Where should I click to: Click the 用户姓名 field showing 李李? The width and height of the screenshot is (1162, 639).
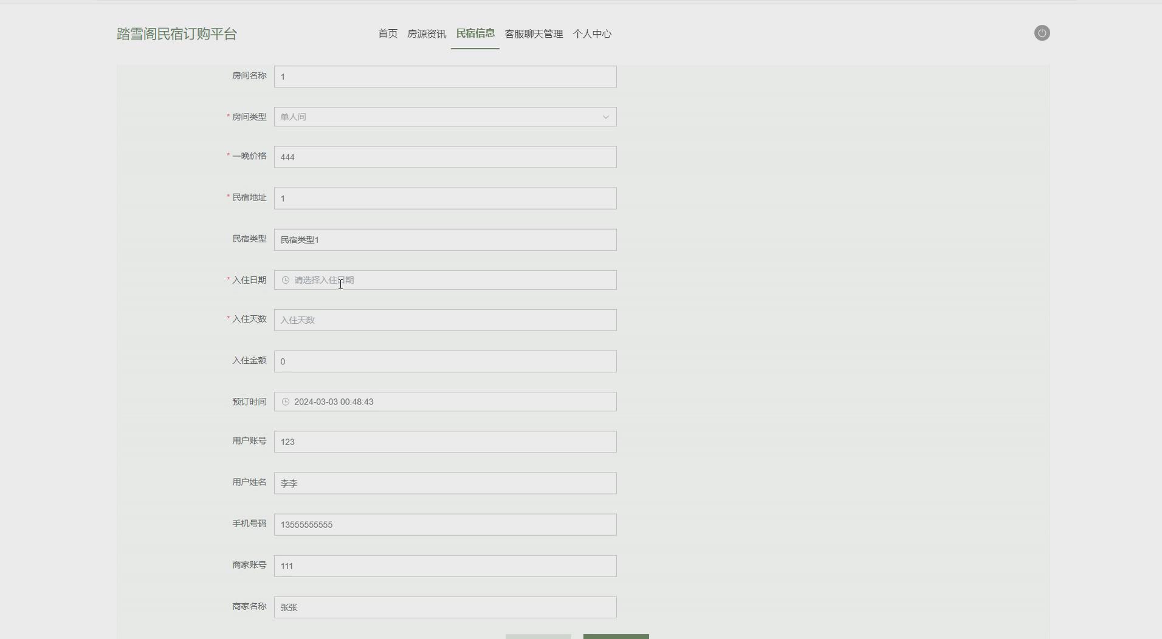point(445,483)
